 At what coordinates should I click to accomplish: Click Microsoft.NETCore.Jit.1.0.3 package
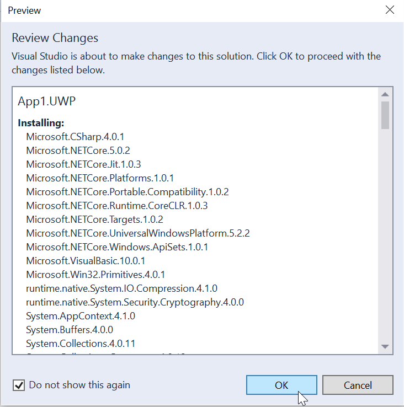83,164
